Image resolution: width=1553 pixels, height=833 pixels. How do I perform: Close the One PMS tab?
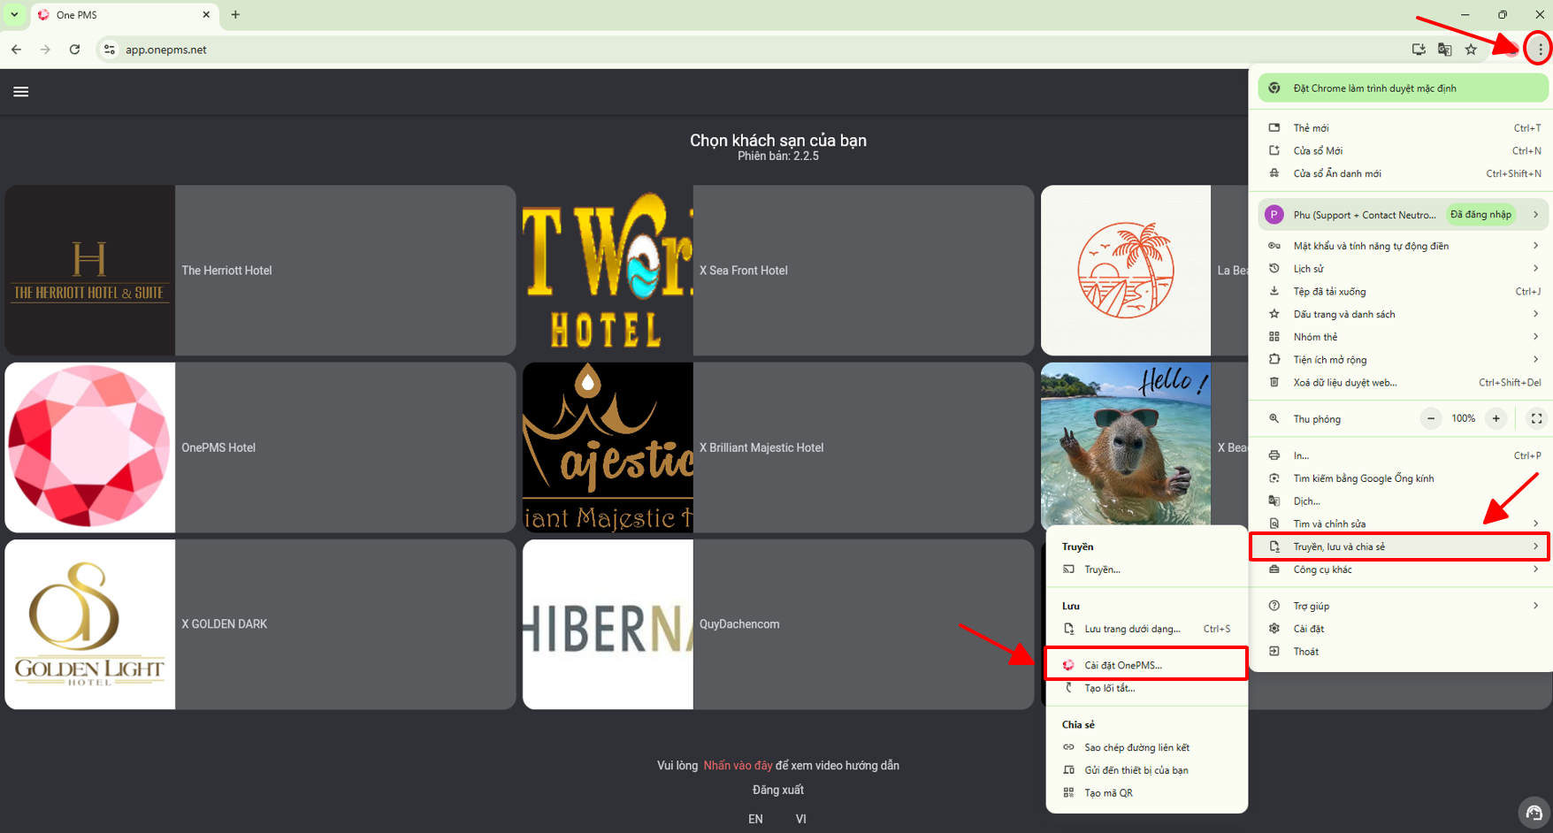[x=206, y=15]
